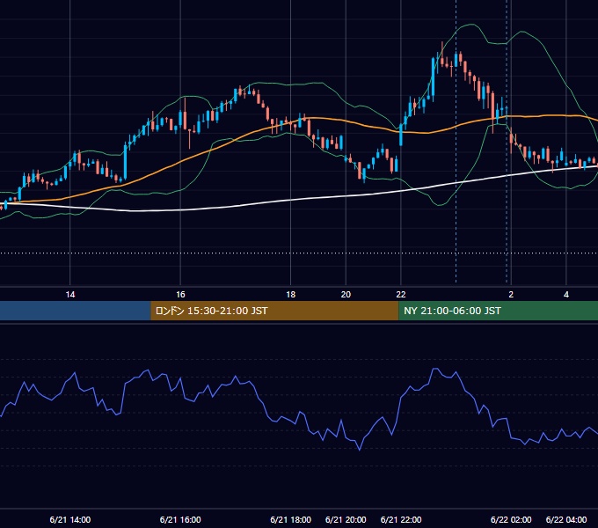Click the 6/21 20:00 date label
The height and width of the screenshot is (528, 598).
tap(346, 519)
